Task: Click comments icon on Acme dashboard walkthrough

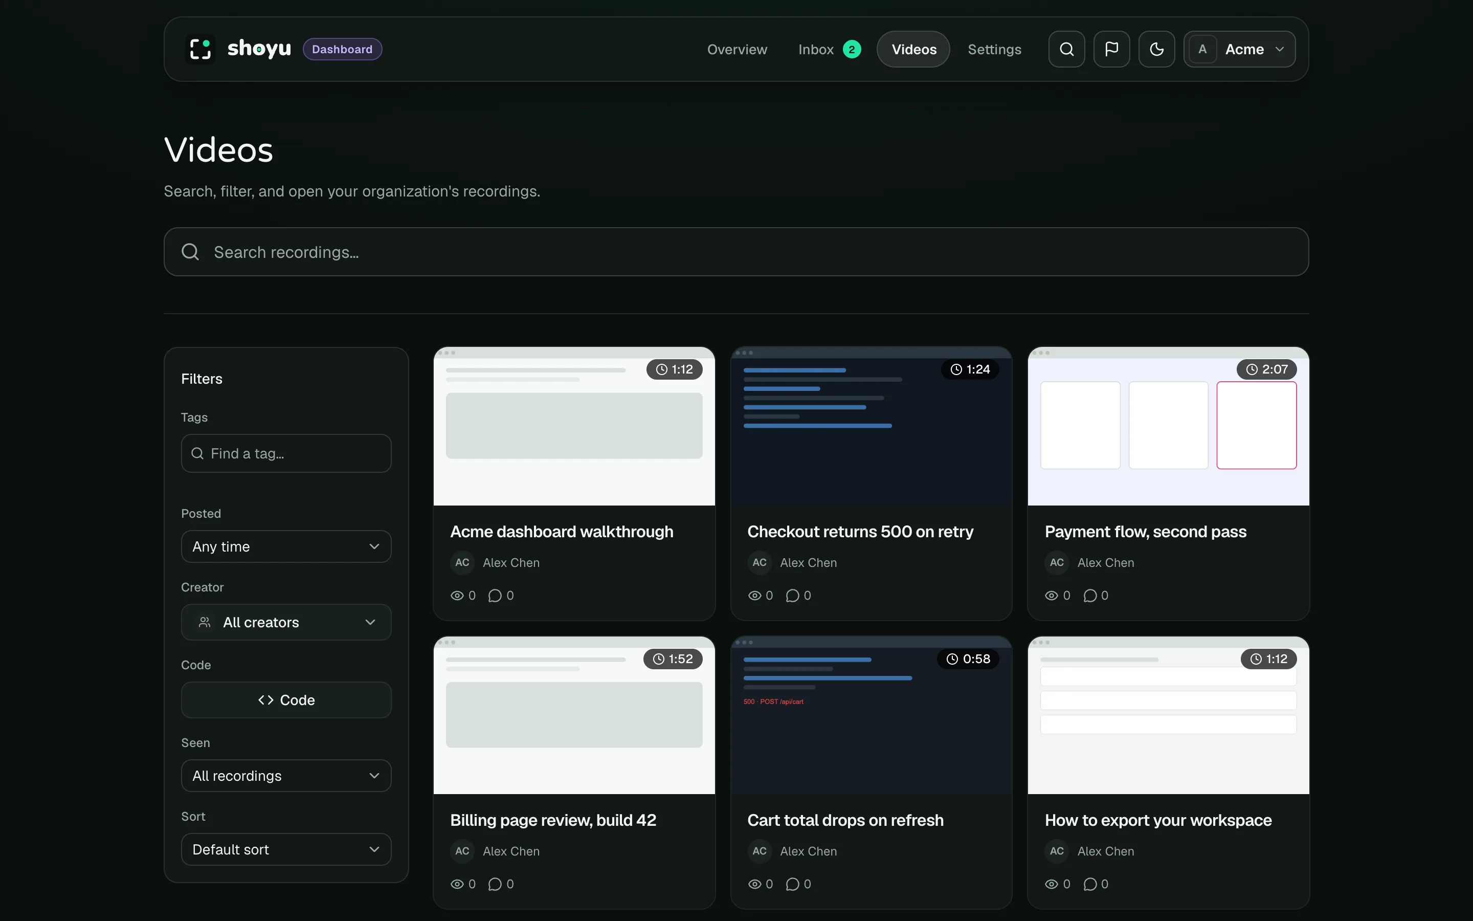Action: [495, 595]
